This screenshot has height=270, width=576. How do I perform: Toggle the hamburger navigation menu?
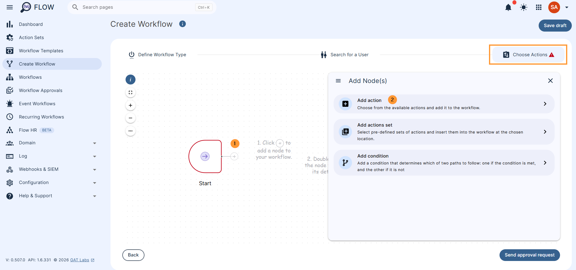point(10,7)
